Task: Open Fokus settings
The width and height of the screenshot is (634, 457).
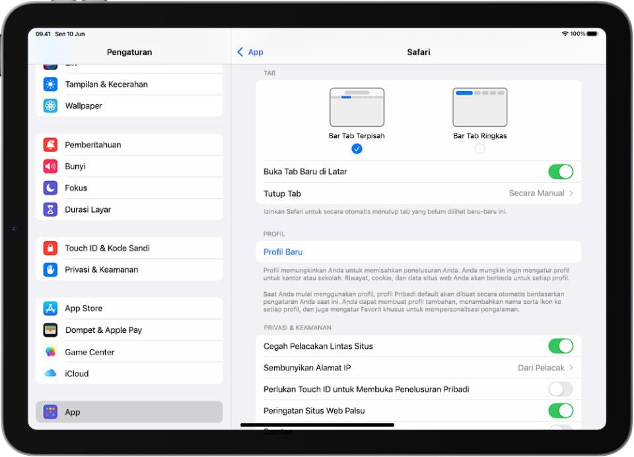Action: coord(129,188)
